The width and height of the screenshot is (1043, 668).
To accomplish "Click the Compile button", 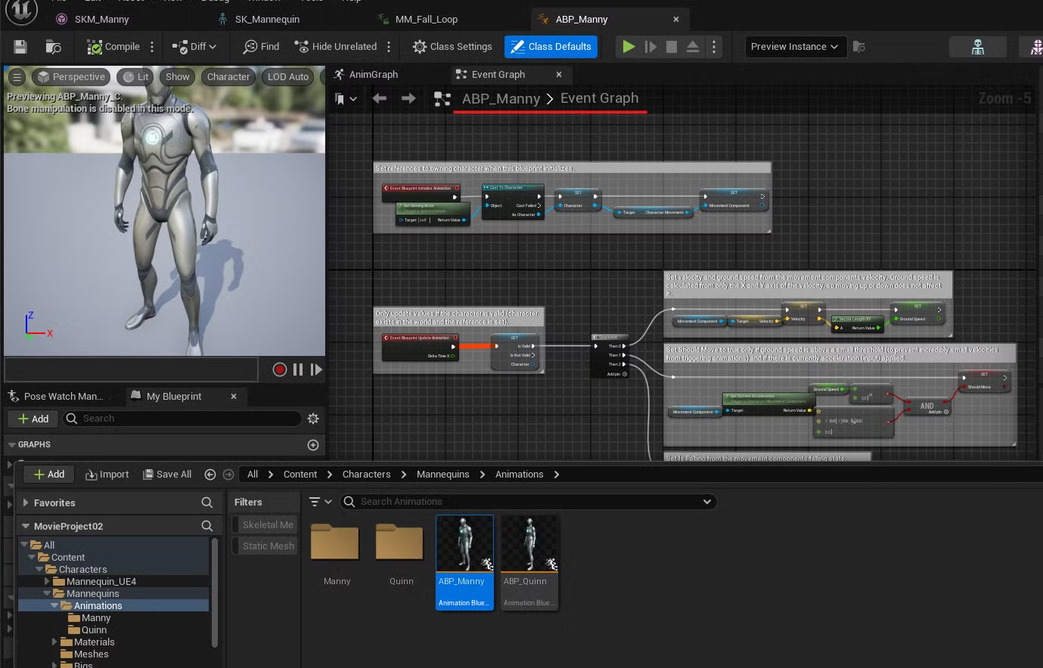I will click(x=114, y=47).
